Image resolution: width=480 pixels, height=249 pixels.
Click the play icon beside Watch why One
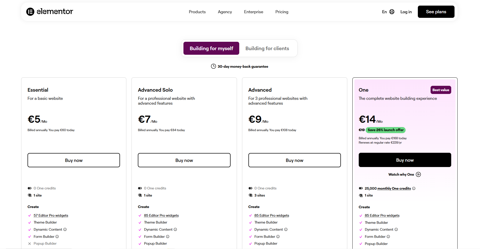418,174
